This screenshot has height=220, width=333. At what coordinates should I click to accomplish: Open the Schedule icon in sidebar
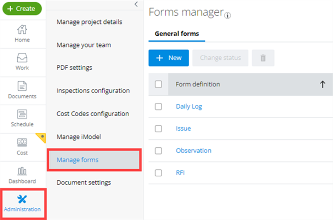22,114
